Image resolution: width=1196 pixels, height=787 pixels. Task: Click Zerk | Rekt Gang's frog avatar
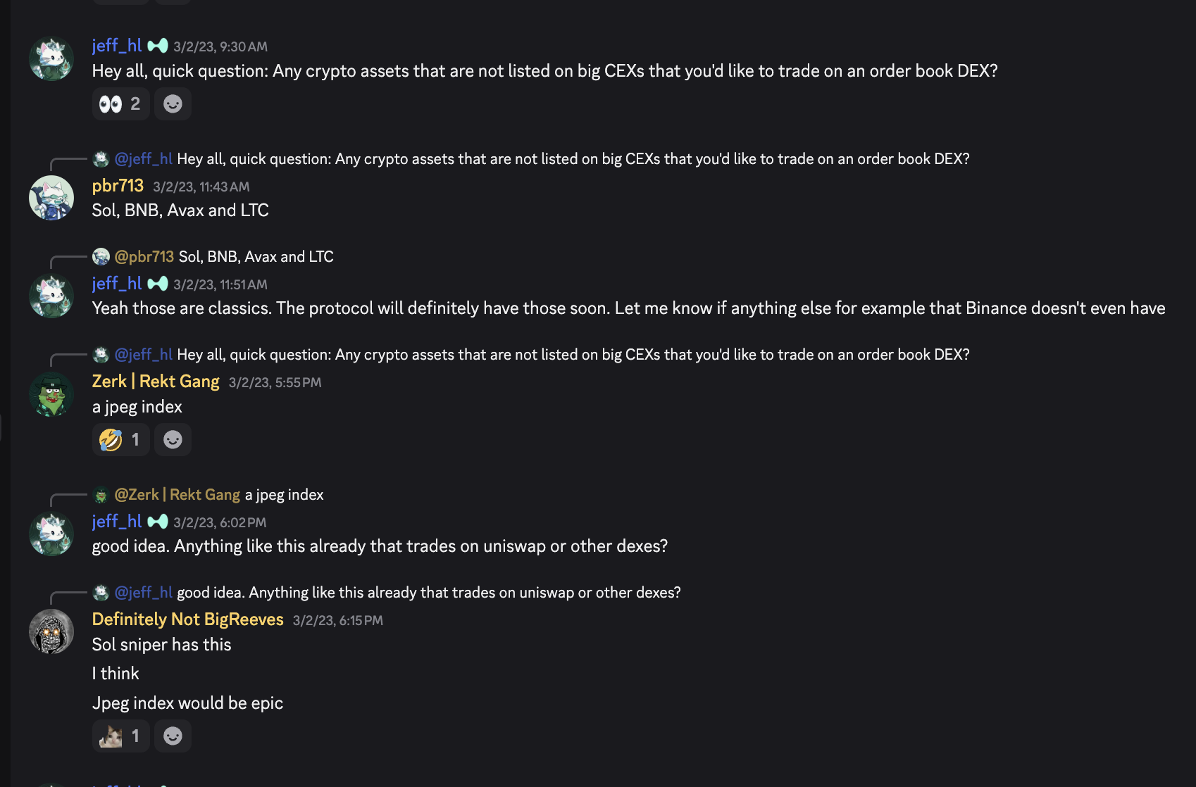coord(51,393)
